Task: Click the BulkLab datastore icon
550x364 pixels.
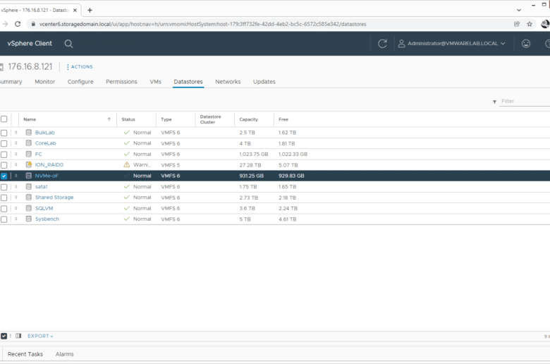Action: (x=29, y=133)
